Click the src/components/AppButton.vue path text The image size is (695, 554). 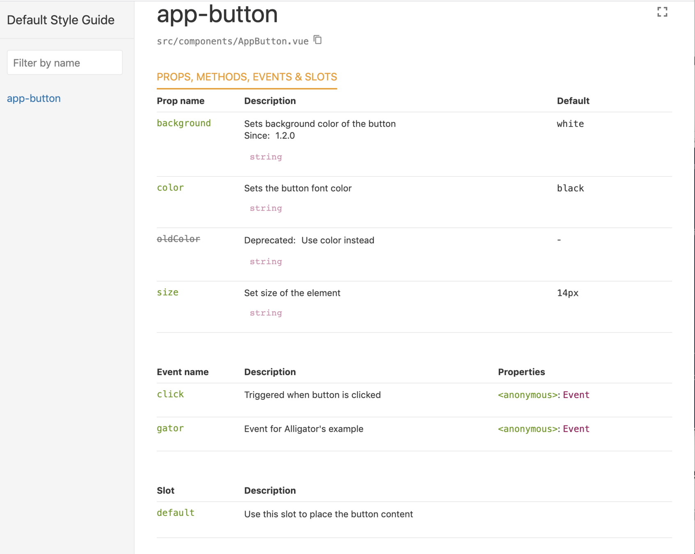[x=232, y=41]
